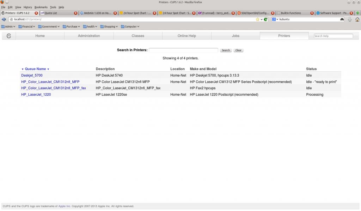This screenshot has height=211, width=361.
Task: Click the Search Help input field
Action: [333, 36]
